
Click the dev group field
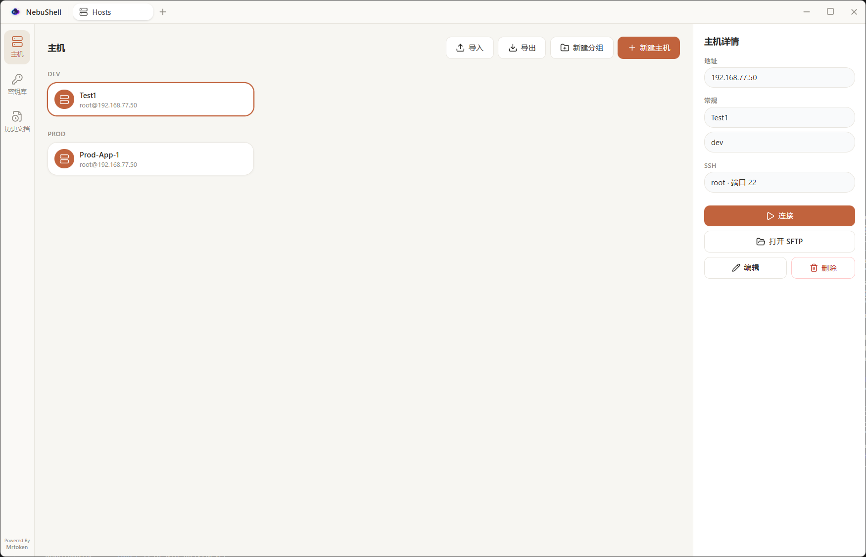[x=779, y=142]
